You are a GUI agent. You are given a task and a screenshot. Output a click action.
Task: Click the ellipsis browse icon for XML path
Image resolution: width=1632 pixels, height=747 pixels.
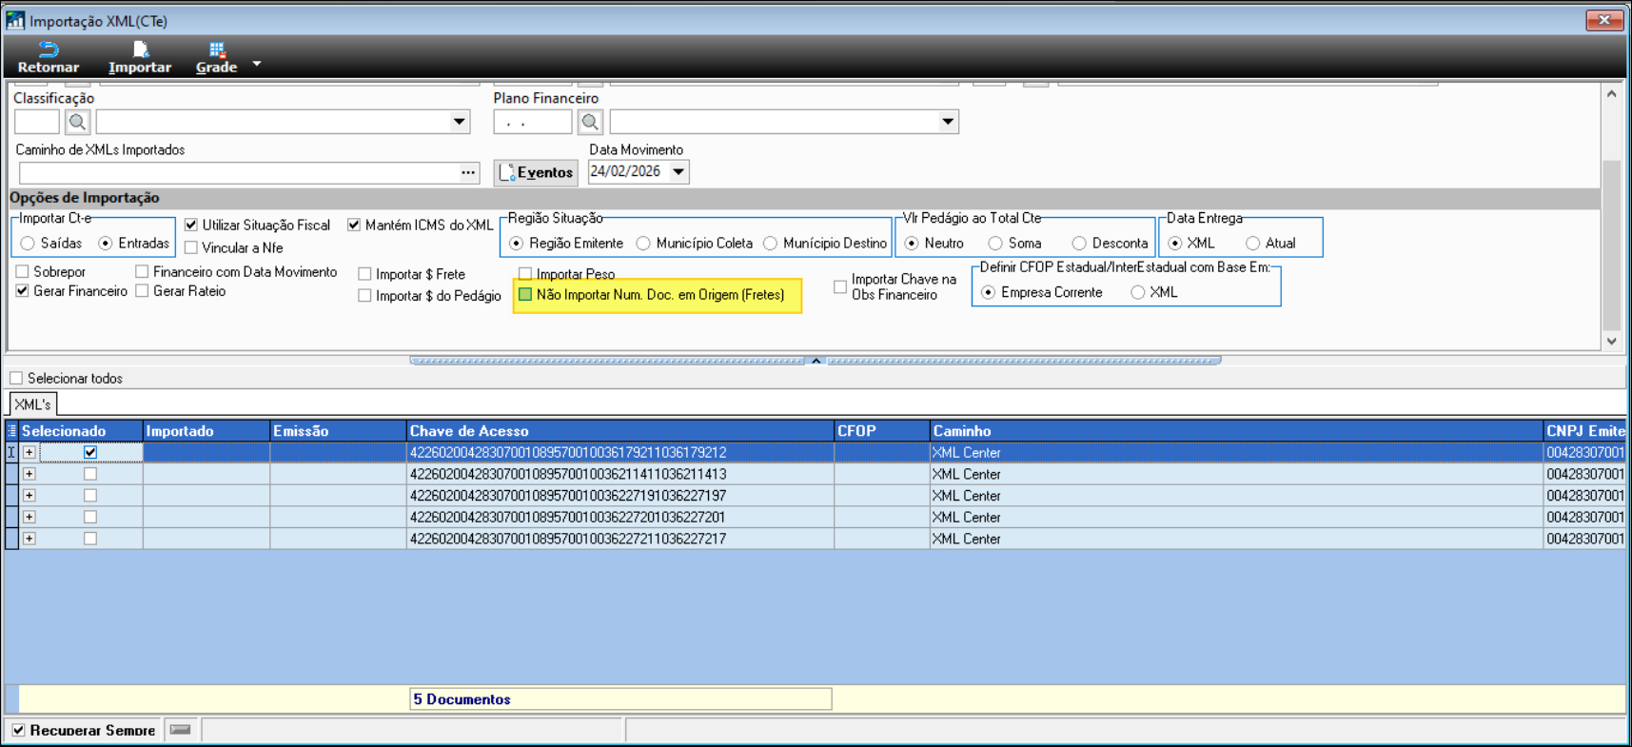(x=468, y=173)
